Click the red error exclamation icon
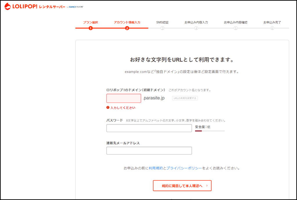The width and height of the screenshot is (297, 200). [x=108, y=108]
